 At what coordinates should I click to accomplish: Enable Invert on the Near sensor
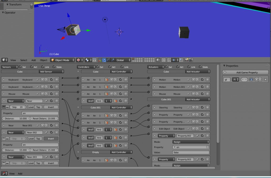tap(51, 107)
